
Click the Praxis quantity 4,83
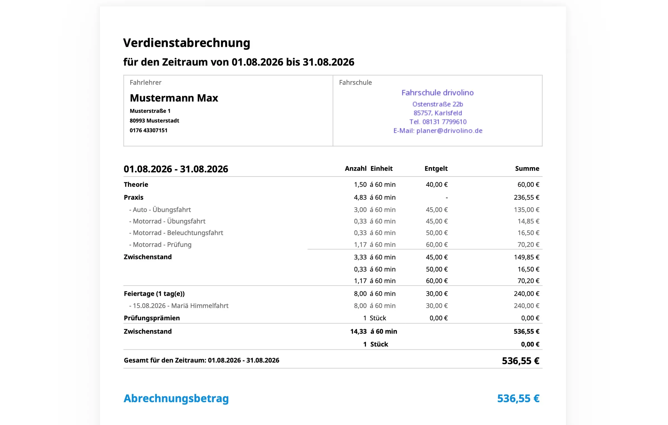point(360,197)
